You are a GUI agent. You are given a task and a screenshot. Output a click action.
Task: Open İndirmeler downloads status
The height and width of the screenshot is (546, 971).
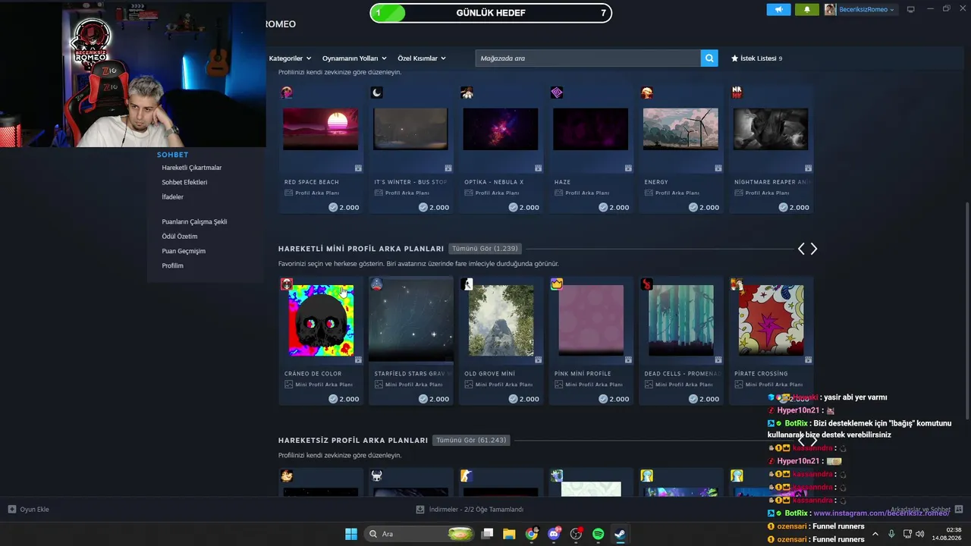click(470, 510)
